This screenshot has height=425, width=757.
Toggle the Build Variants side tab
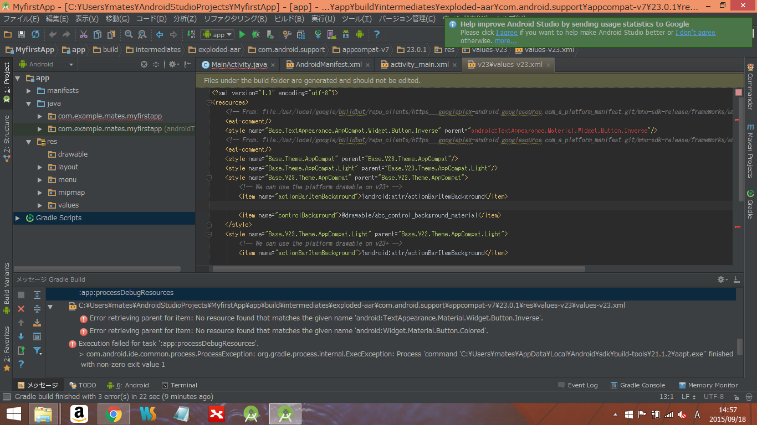click(7, 288)
